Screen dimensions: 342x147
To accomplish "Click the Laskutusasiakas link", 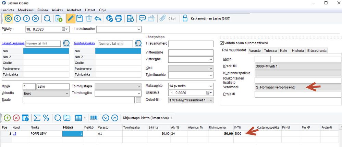I will pos(13,43).
